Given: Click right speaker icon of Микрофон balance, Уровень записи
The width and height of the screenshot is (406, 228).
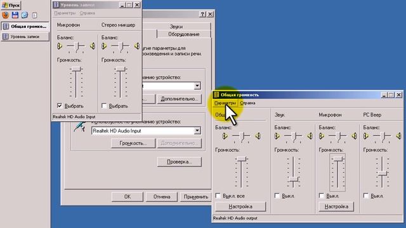Looking at the screenshot, I should (x=93, y=46).
